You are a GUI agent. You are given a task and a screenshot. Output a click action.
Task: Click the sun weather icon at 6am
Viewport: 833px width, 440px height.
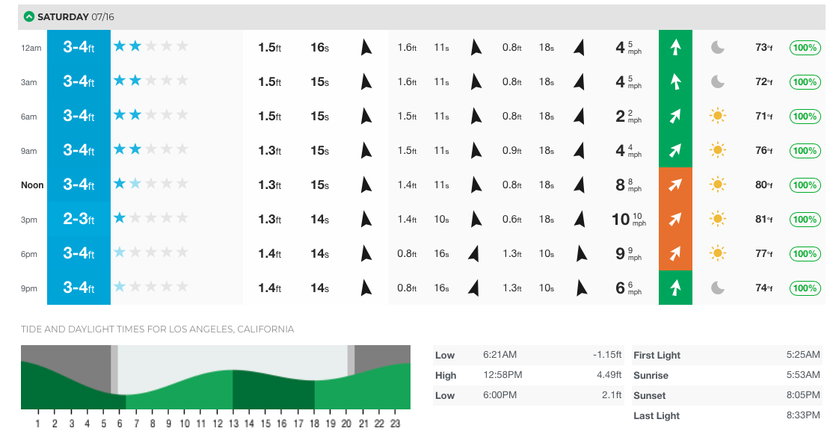(x=718, y=117)
